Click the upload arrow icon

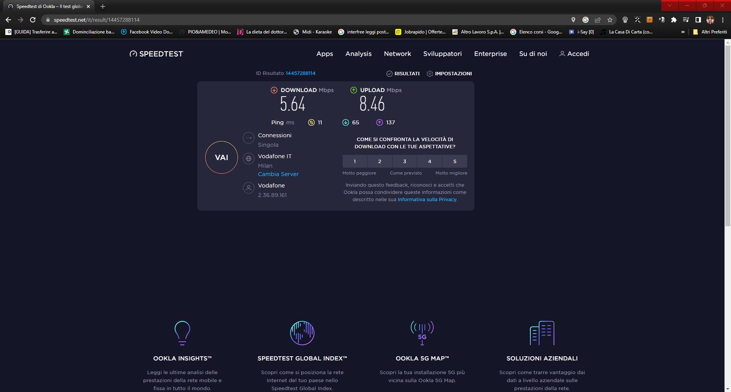353,90
